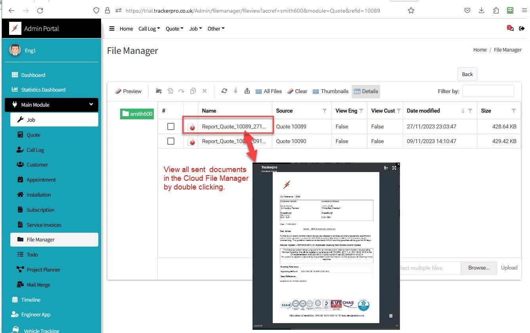The image size is (530, 333).
Task: Toggle the hamburger sidebar menu icon
Action: 112,29
